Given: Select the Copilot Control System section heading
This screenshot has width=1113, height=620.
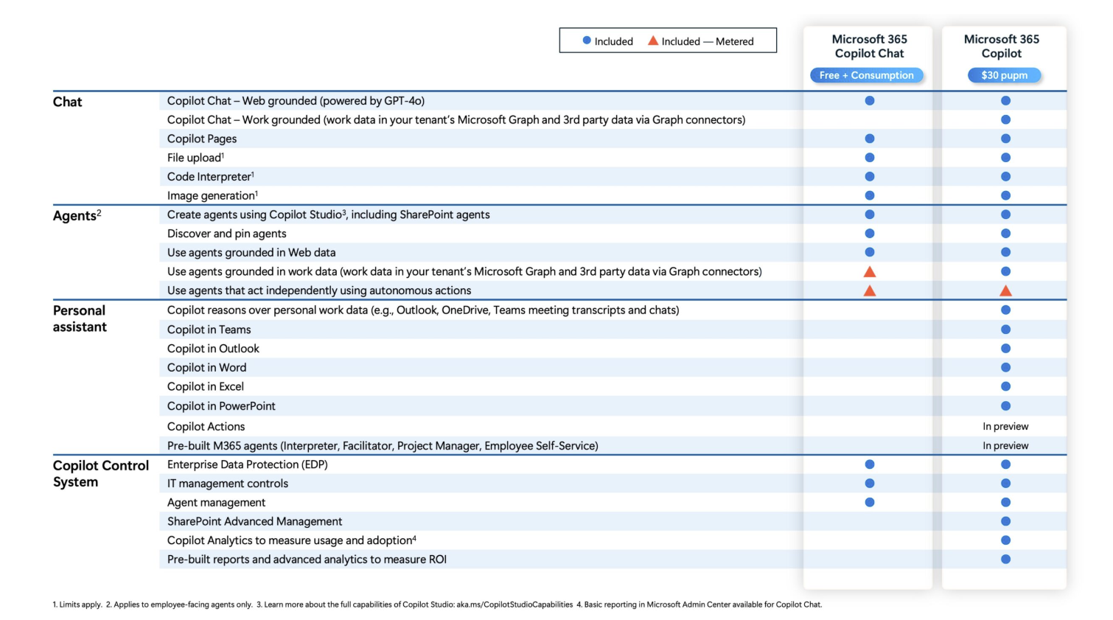Looking at the screenshot, I should click(x=100, y=473).
